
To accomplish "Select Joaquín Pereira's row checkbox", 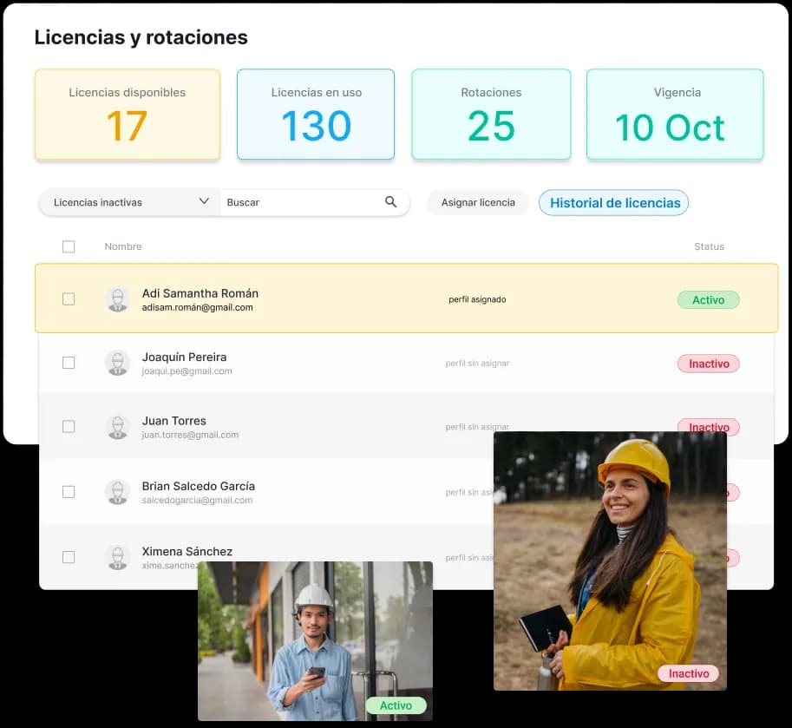I will [x=69, y=363].
